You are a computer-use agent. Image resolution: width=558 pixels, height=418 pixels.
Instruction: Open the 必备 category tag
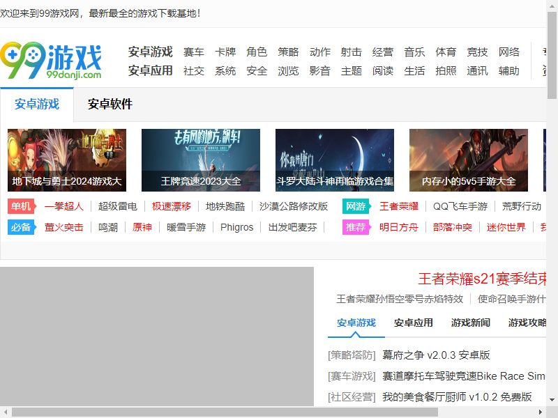pos(22,227)
